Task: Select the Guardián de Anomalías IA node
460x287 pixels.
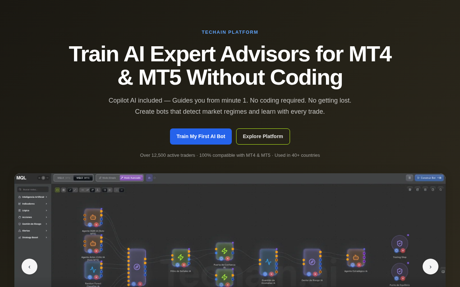Action: point(268,262)
